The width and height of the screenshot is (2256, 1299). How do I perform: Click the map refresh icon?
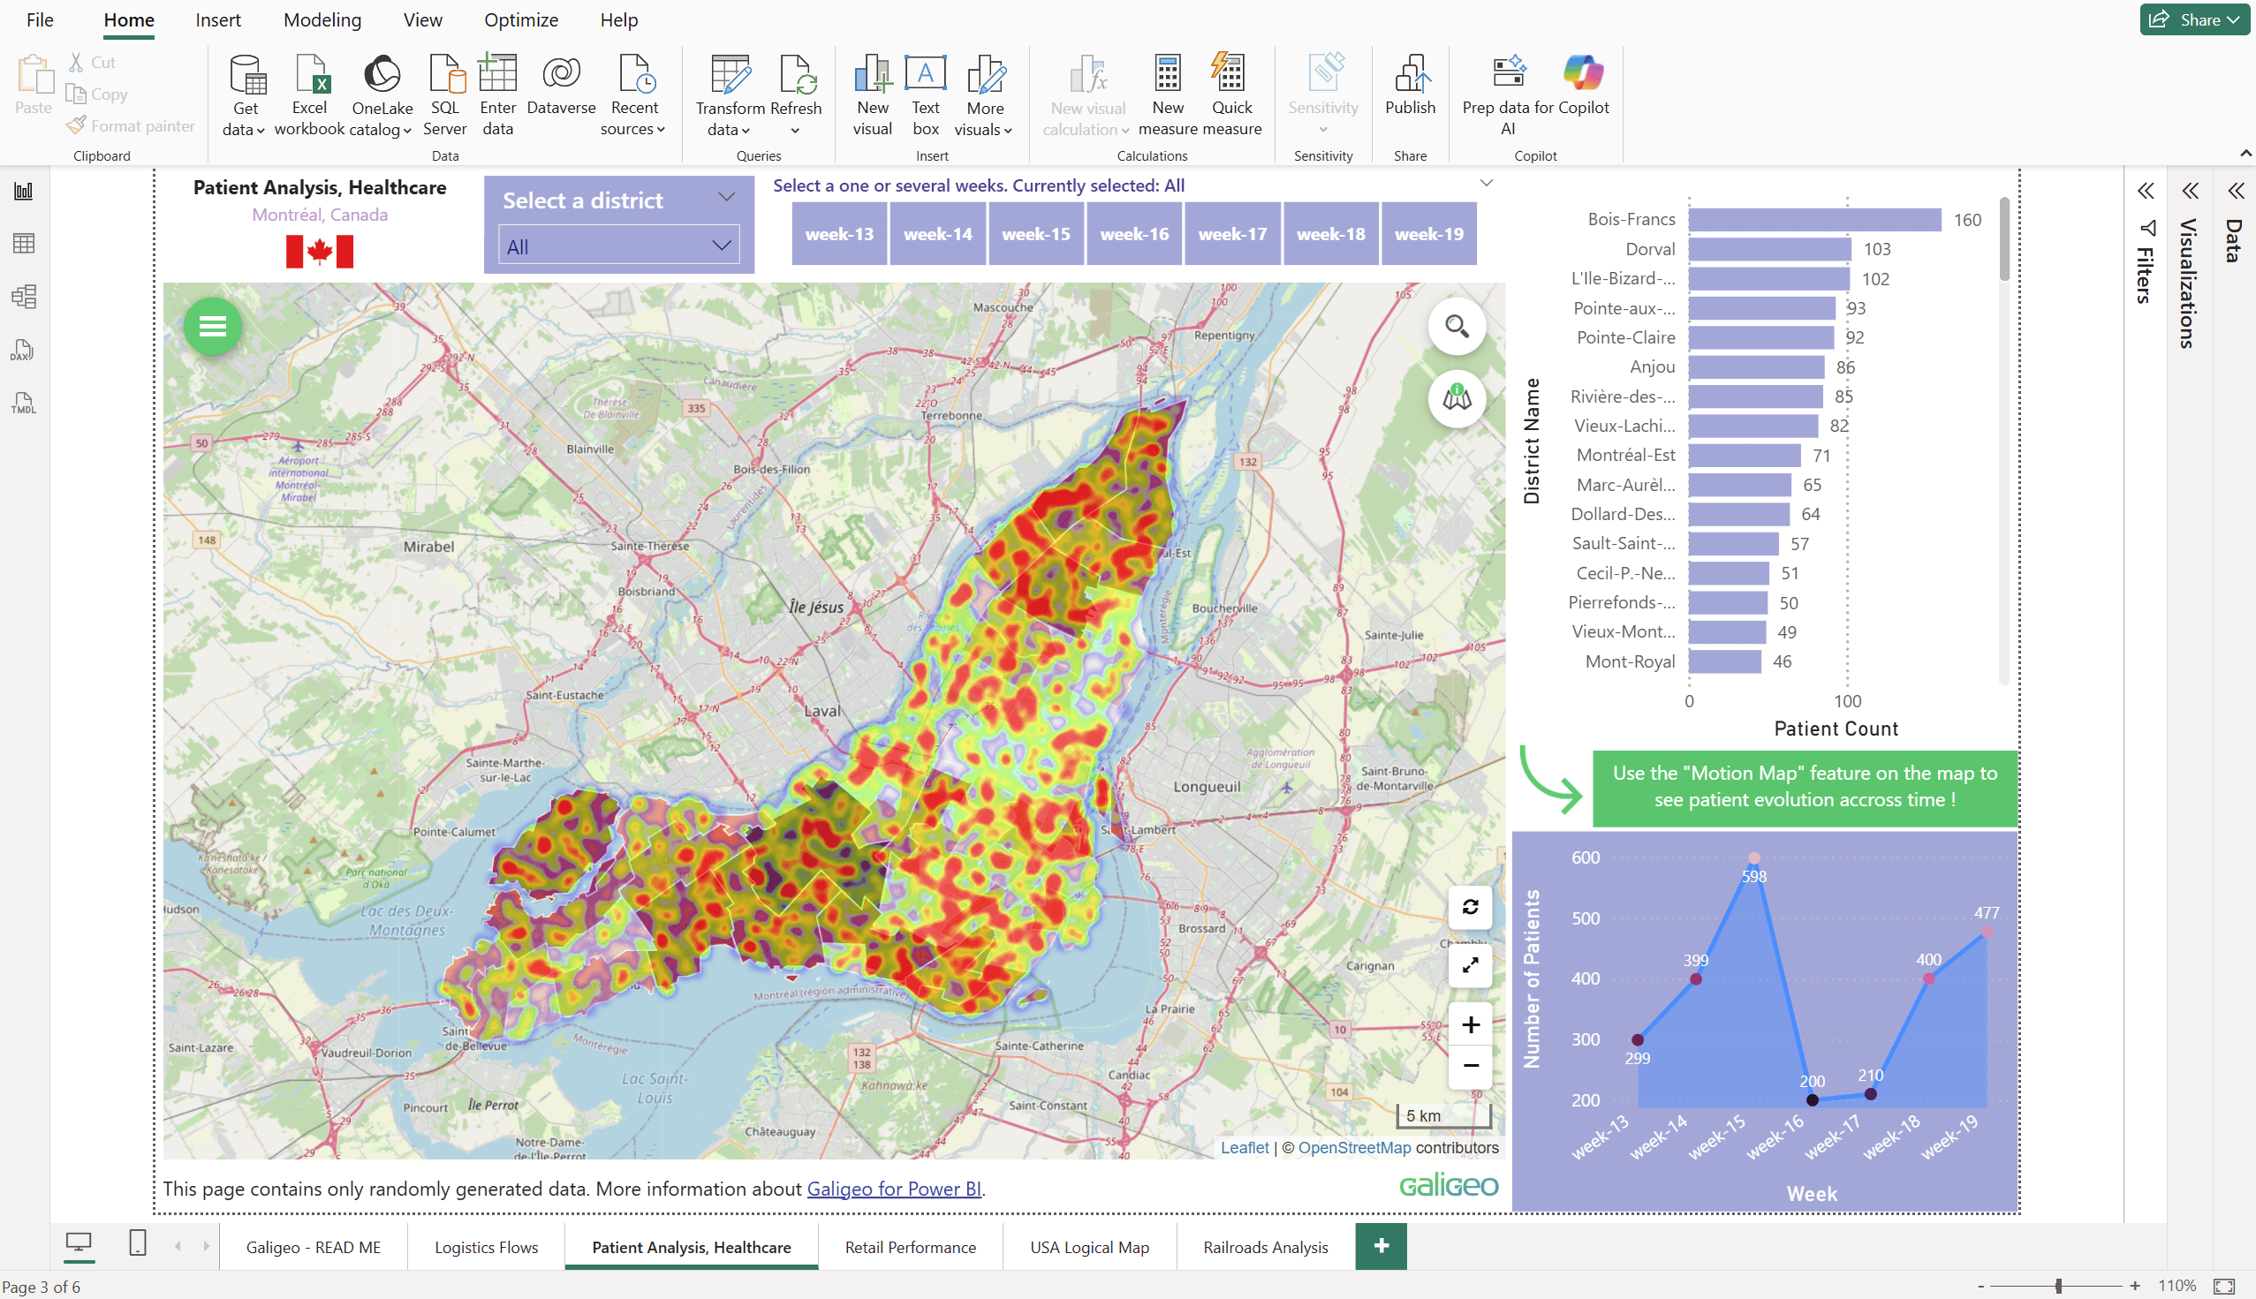click(1470, 907)
